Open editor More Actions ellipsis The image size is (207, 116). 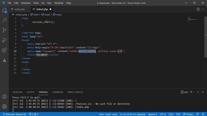click(x=203, y=9)
